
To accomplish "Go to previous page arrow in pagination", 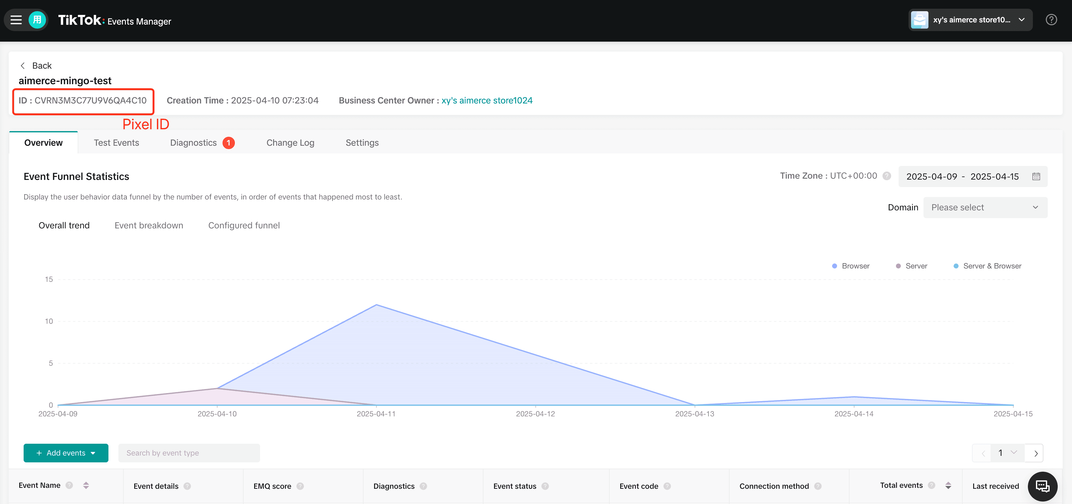I will pos(983,453).
